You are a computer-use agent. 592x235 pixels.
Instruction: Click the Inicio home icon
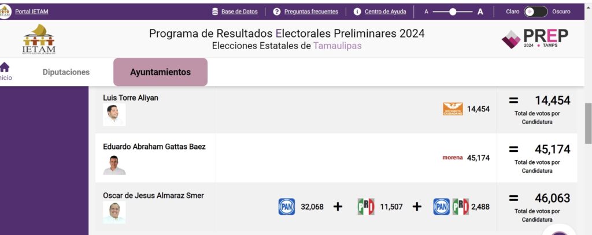tap(5, 68)
